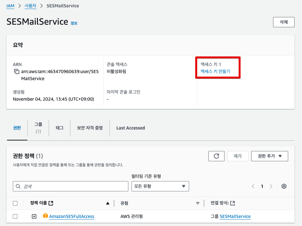This screenshot has width=302, height=226.
Task: Click the 정책 이름 column header
Action: click(39, 203)
